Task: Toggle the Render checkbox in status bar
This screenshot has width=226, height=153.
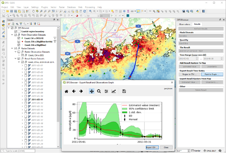Action: click(x=192, y=151)
